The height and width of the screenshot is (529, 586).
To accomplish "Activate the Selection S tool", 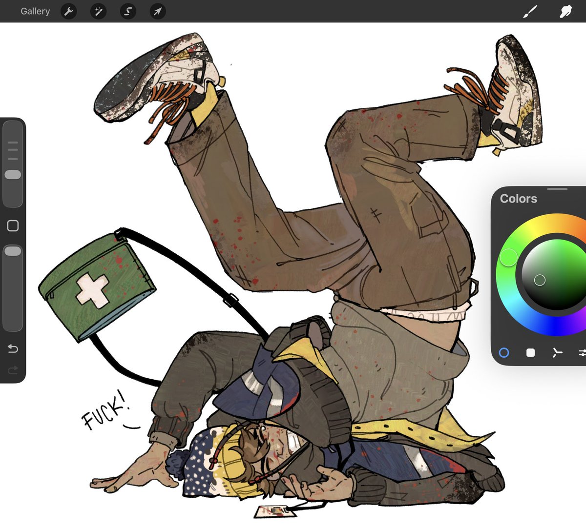I will pyautogui.click(x=128, y=11).
